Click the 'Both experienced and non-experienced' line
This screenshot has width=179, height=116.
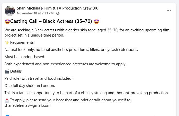click(x=66, y=64)
